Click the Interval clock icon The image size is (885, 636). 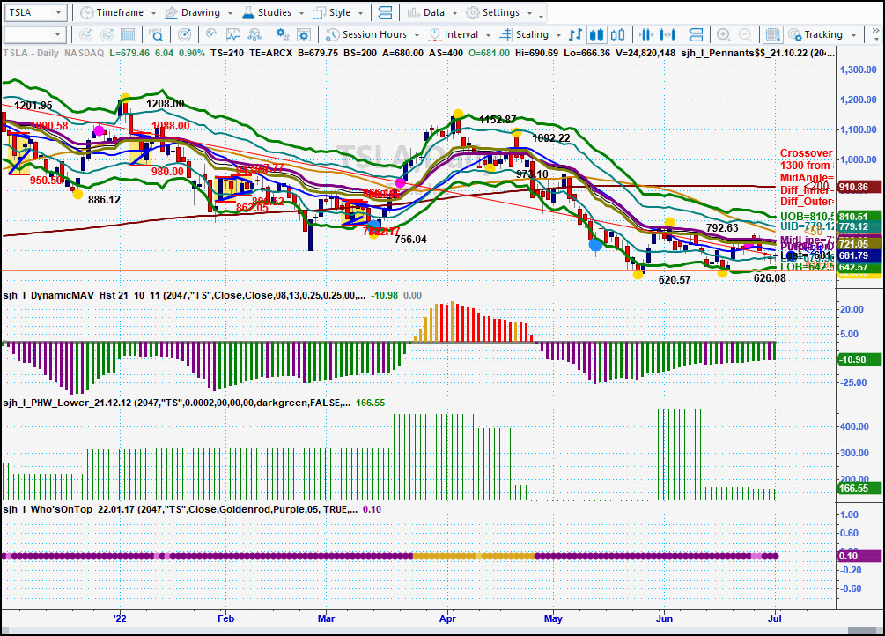[x=435, y=35]
